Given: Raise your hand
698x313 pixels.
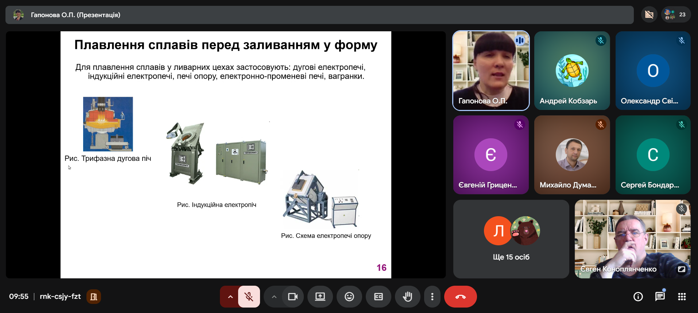Looking at the screenshot, I should tap(407, 297).
